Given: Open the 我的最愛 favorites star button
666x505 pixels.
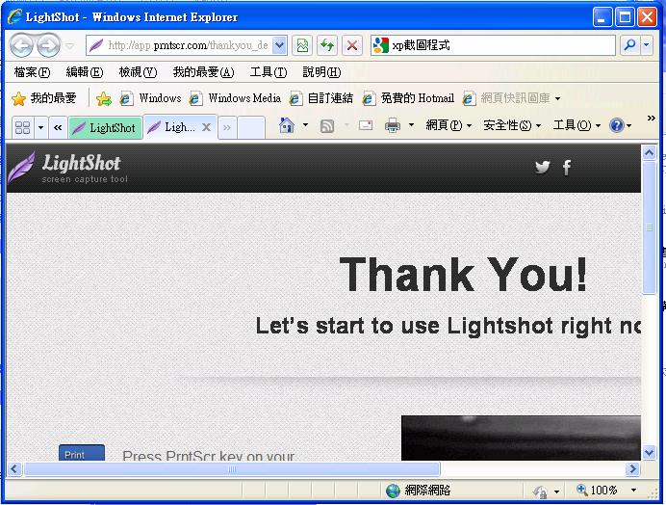Looking at the screenshot, I should pos(43,98).
